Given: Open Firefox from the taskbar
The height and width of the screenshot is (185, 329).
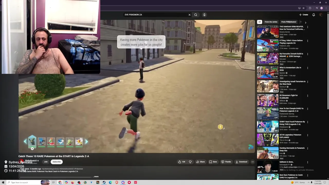Looking at the screenshot, I should [72, 182].
